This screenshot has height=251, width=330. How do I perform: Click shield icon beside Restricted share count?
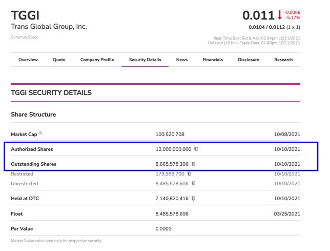189,174
